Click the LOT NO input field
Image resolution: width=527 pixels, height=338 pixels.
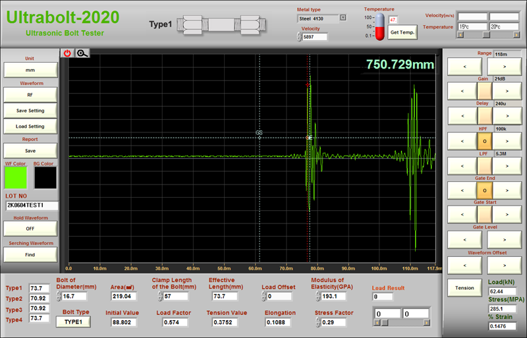32,205
